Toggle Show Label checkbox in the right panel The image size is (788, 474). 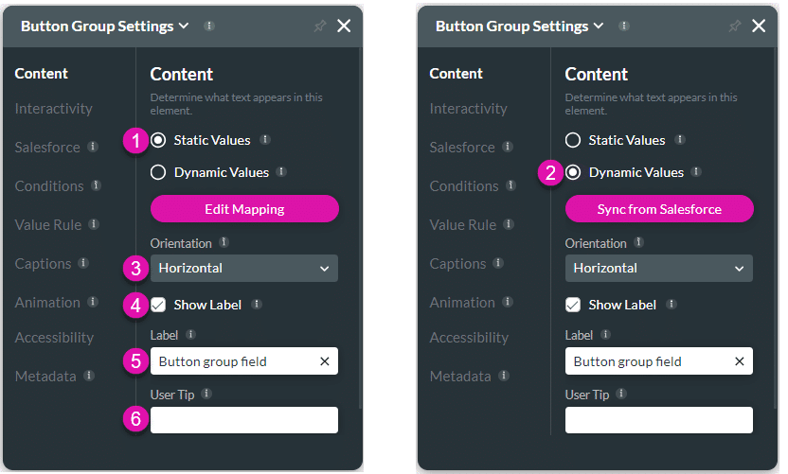click(573, 305)
